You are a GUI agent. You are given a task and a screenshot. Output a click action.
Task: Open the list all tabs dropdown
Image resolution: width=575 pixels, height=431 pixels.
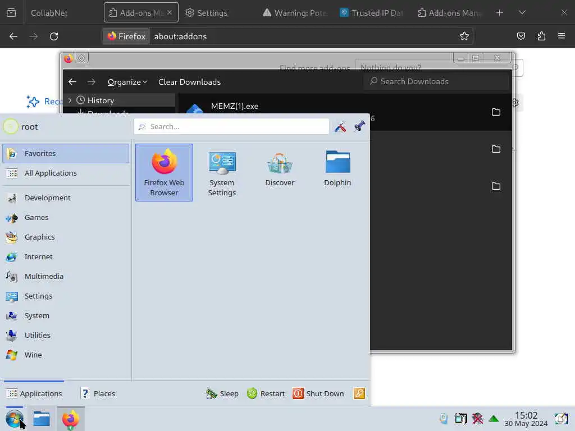522,13
